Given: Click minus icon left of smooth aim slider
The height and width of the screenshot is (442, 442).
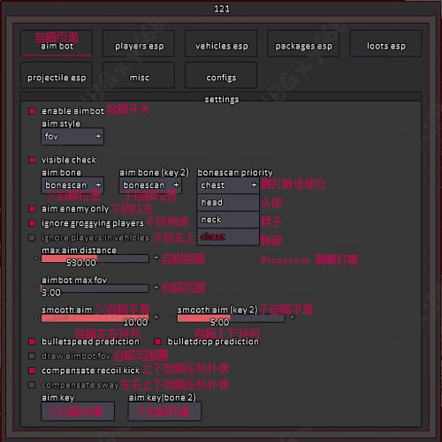Looking at the screenshot, I should pos(35,318).
